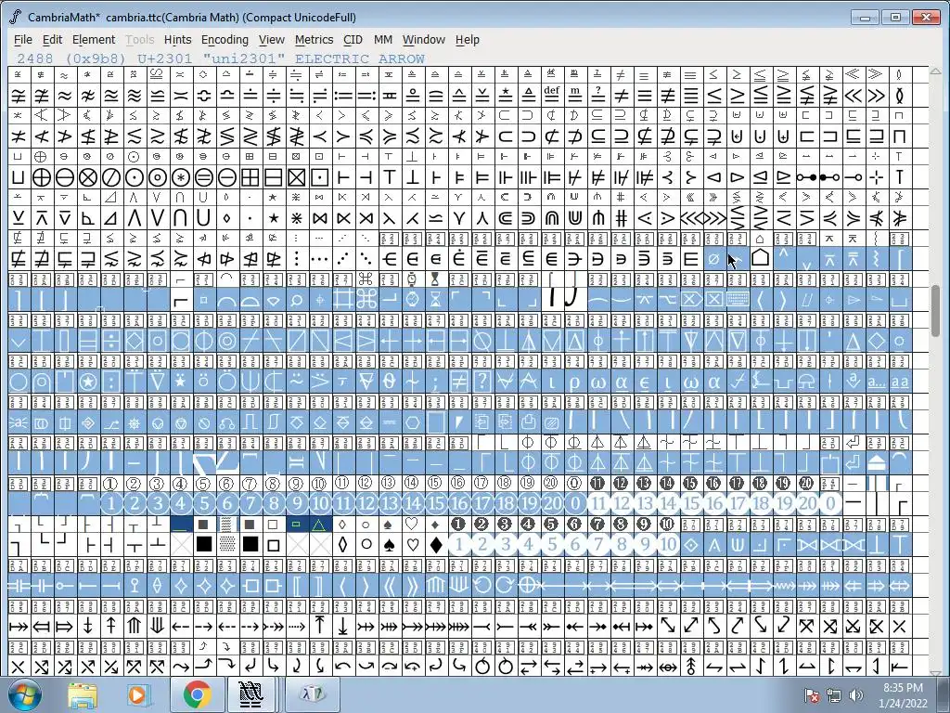Open the Windows Start menu
Screen dimensions: 950x713
tap(25, 694)
